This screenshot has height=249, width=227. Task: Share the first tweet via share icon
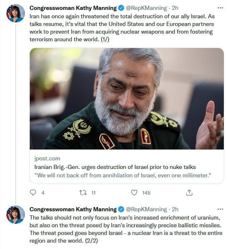(189, 192)
